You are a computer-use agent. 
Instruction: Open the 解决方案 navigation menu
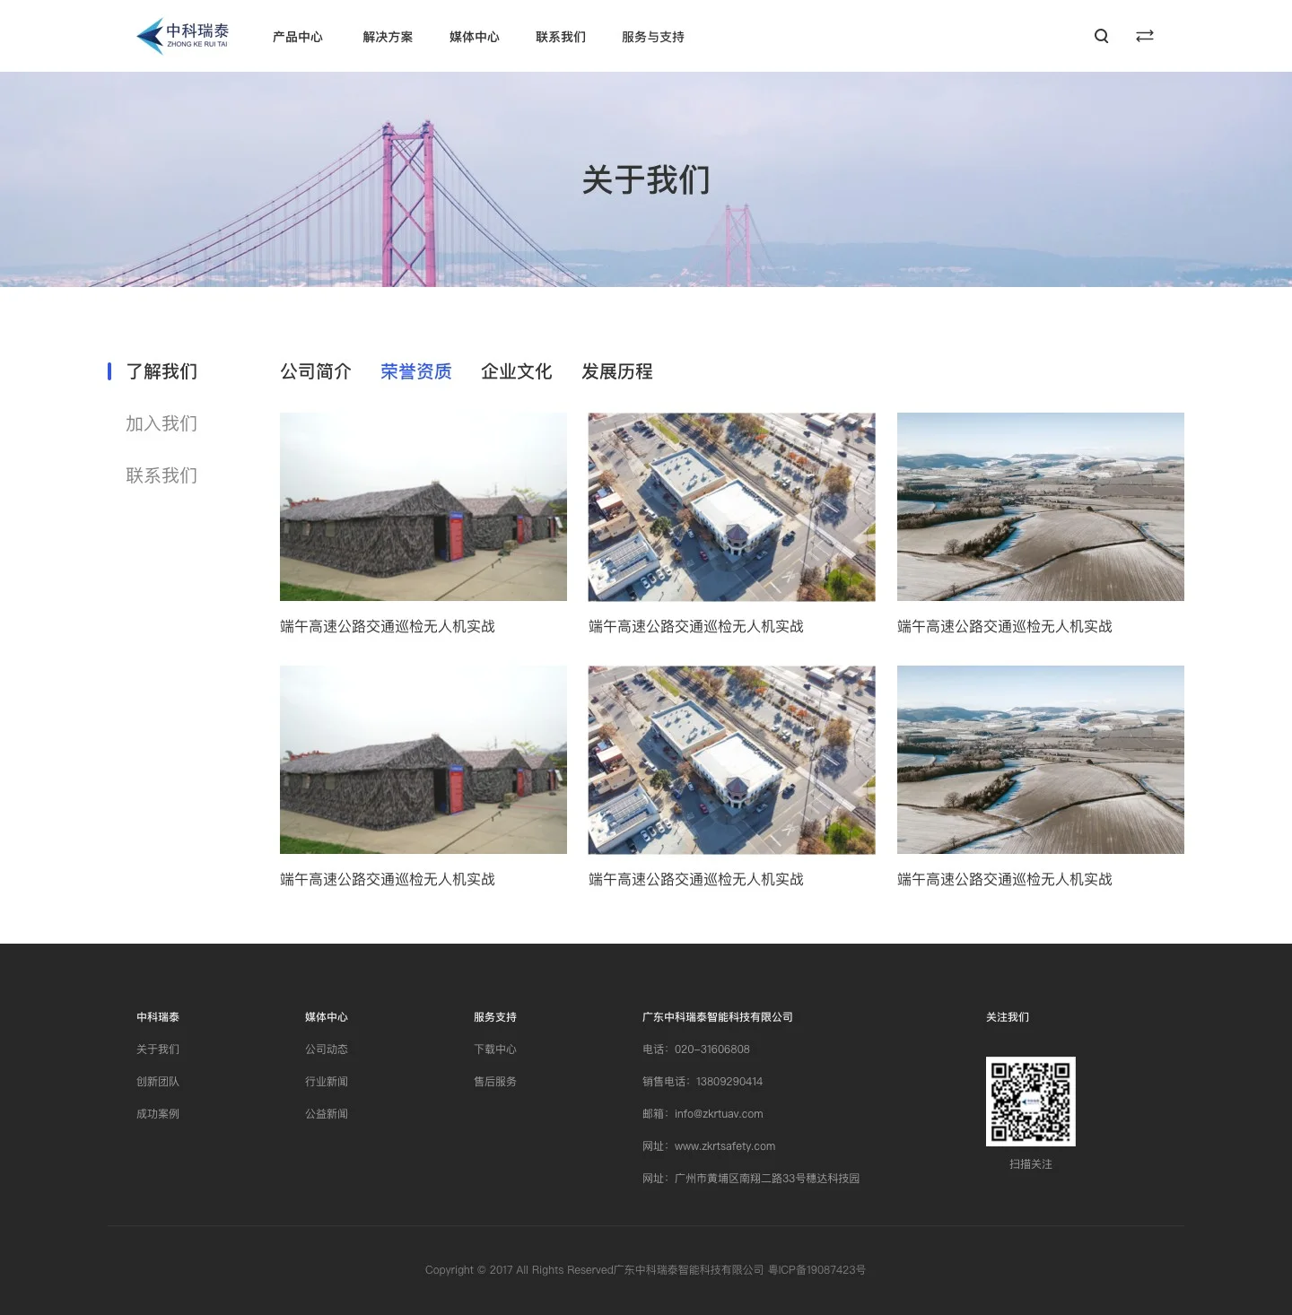pyautogui.click(x=388, y=37)
